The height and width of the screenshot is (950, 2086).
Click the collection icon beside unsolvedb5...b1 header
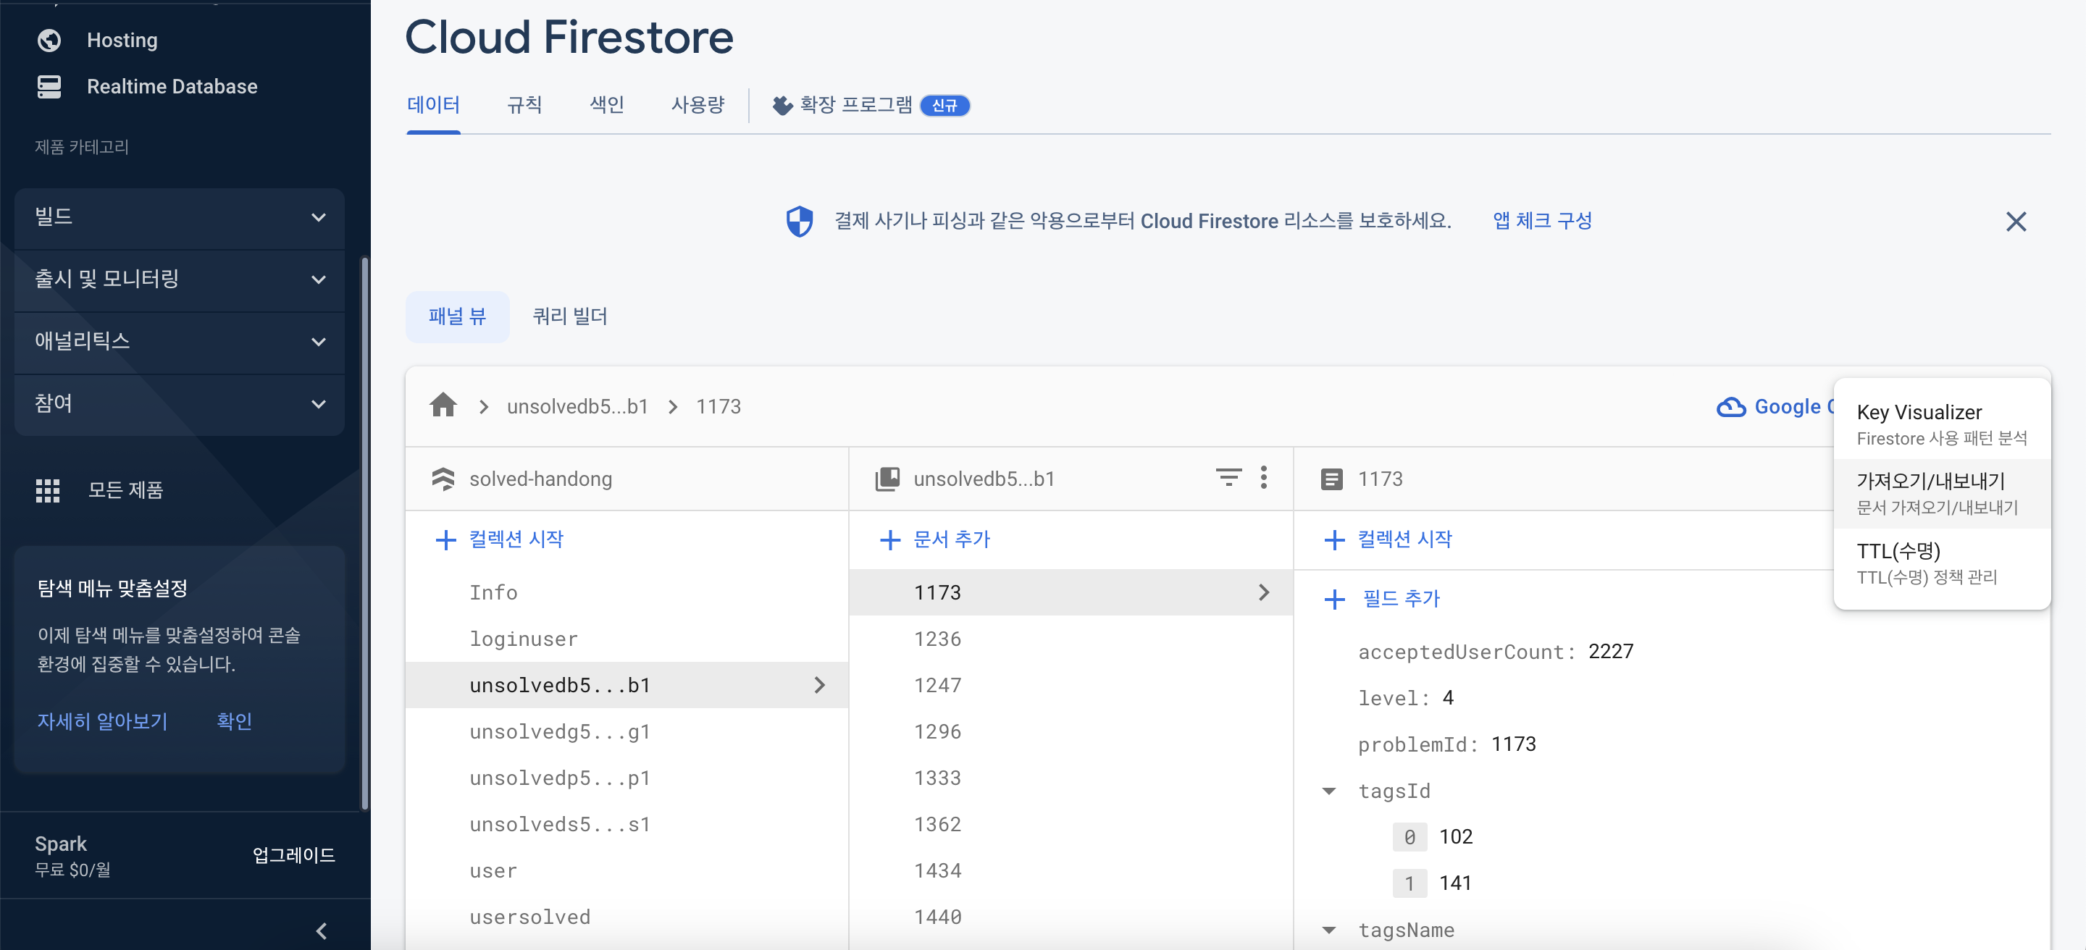pyautogui.click(x=887, y=479)
